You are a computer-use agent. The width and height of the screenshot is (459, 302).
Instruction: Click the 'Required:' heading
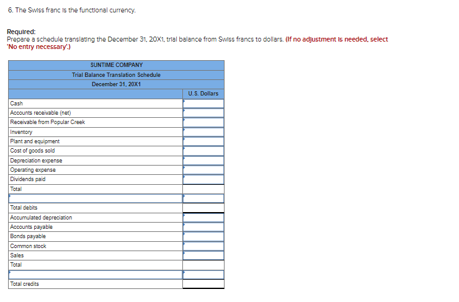(x=21, y=32)
